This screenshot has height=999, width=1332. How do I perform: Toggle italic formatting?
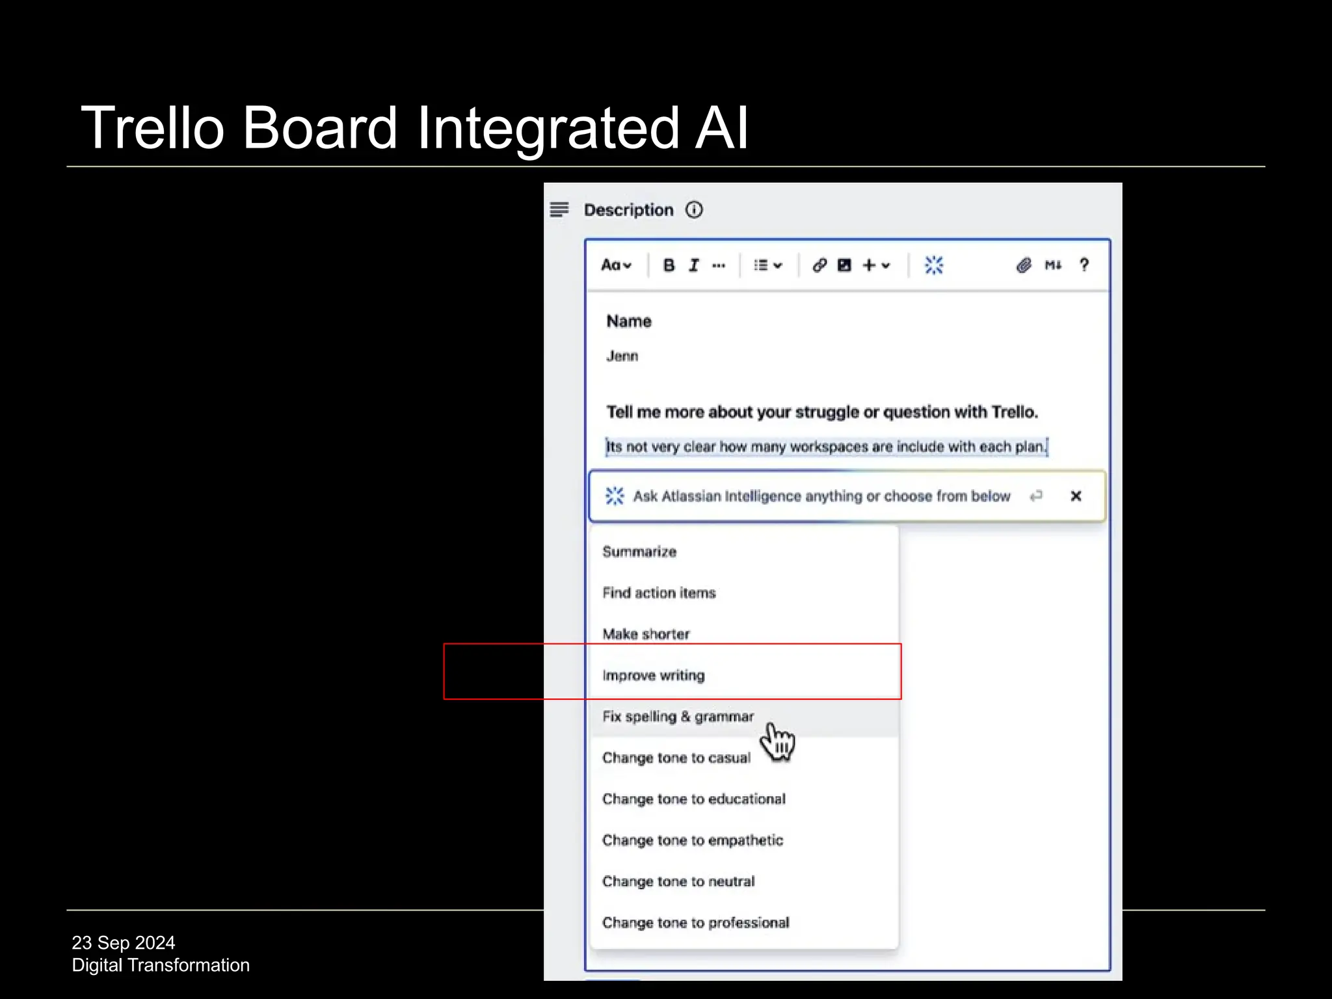click(694, 265)
